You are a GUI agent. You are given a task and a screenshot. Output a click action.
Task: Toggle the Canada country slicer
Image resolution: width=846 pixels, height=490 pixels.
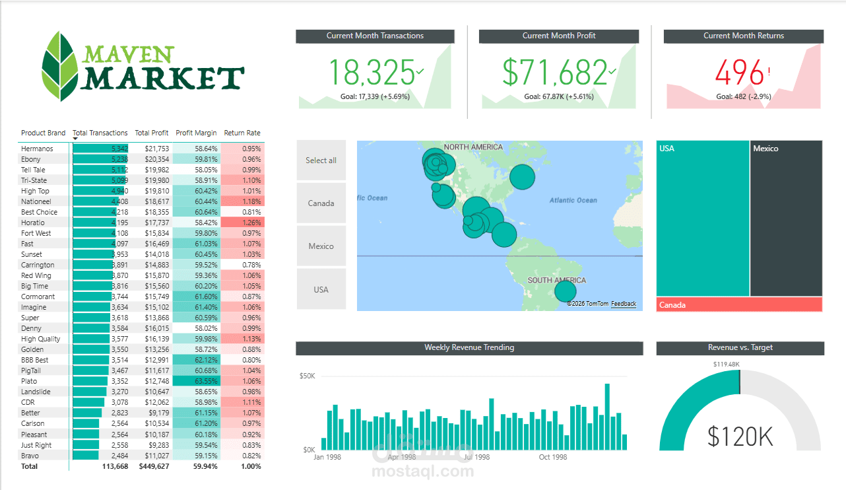[321, 203]
